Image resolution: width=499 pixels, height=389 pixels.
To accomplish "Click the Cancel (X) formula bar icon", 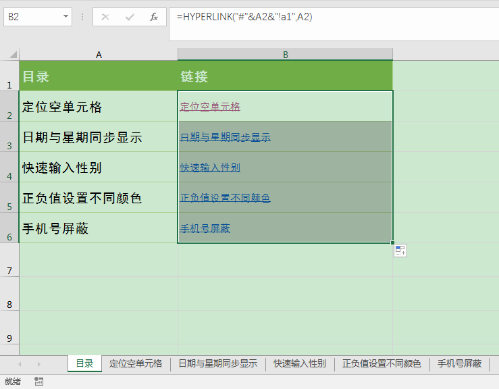I will pos(105,17).
